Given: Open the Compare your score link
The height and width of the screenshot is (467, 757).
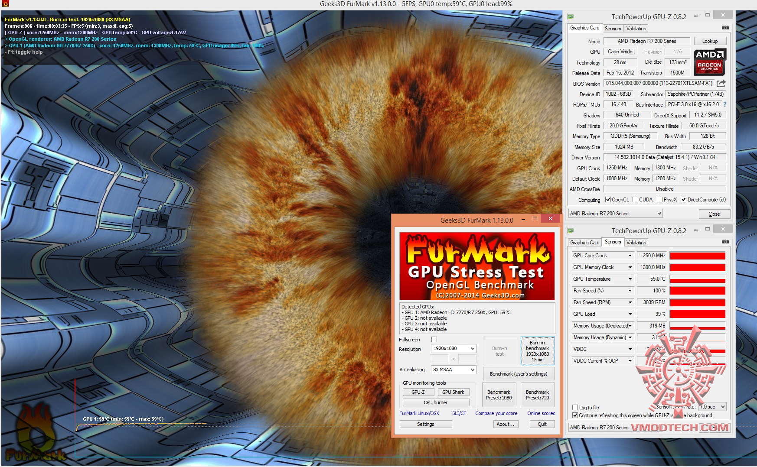Looking at the screenshot, I should [496, 413].
